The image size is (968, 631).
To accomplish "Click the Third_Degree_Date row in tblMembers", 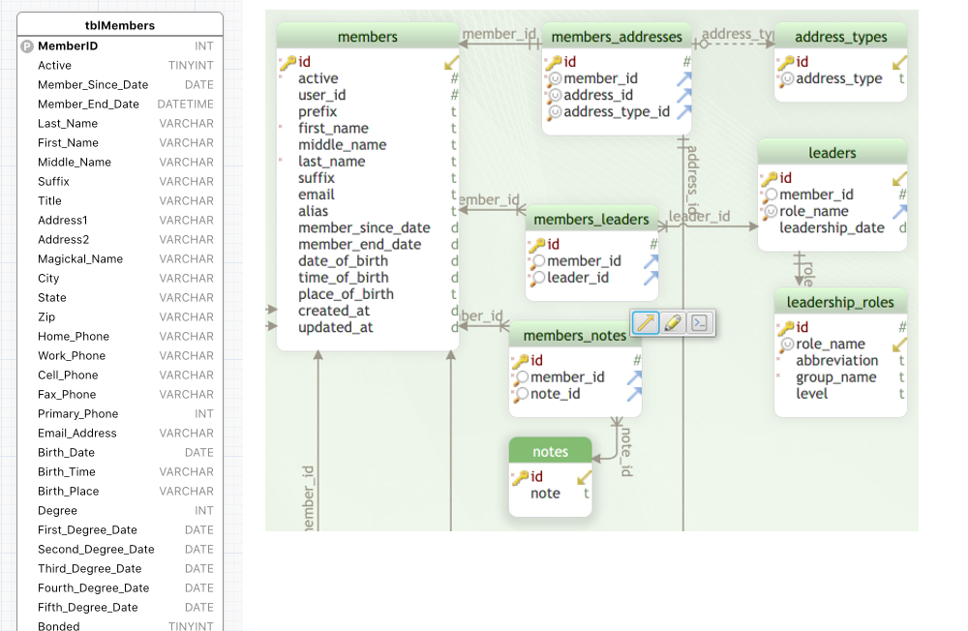I will (x=120, y=569).
